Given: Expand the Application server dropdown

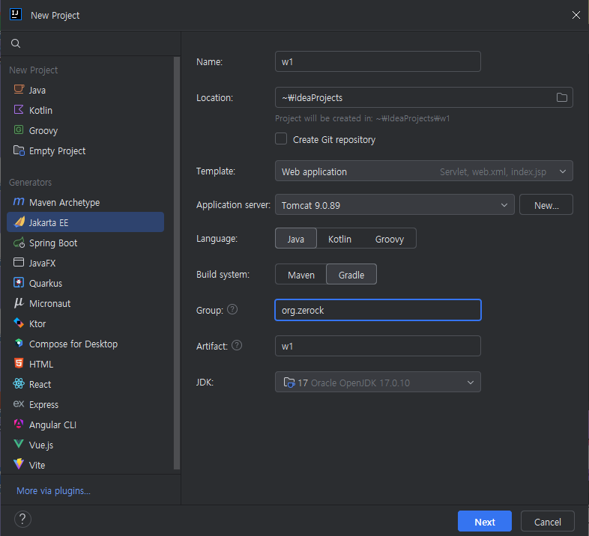Looking at the screenshot, I should 394,205.
